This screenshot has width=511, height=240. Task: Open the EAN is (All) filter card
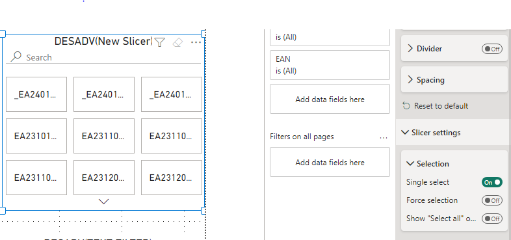[x=330, y=65]
